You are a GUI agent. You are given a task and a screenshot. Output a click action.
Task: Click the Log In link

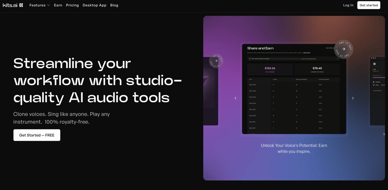[x=348, y=5]
